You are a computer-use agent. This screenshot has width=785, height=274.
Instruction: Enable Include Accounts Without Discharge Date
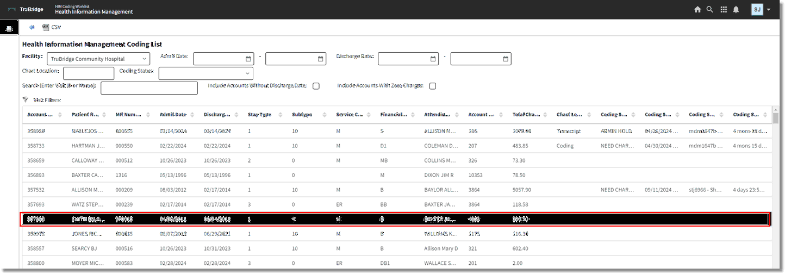(x=316, y=86)
